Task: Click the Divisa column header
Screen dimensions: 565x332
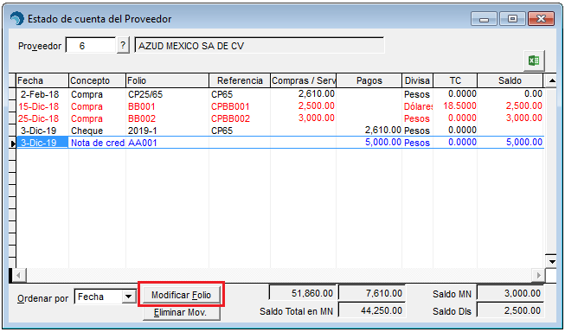Action: pos(418,80)
